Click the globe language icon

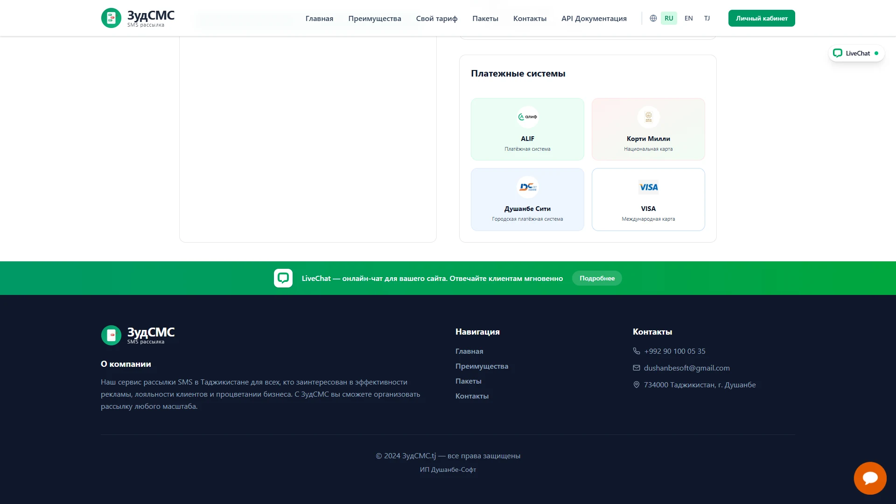[x=653, y=18]
